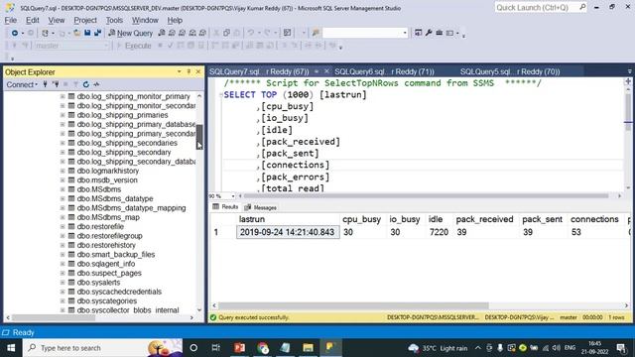Screen dimensions: 635x357
Task: Open the Tools menu
Action: (x=114, y=20)
